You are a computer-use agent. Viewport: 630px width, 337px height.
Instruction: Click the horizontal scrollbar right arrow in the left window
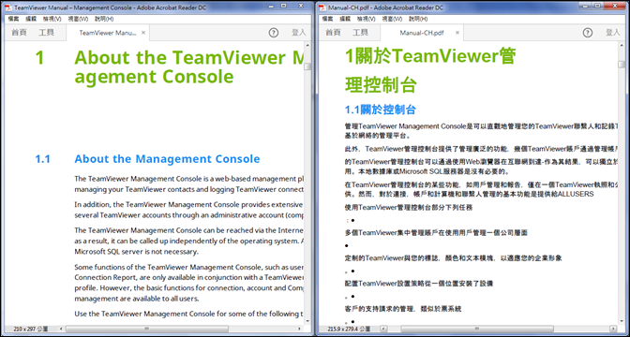pyautogui.click(x=300, y=329)
